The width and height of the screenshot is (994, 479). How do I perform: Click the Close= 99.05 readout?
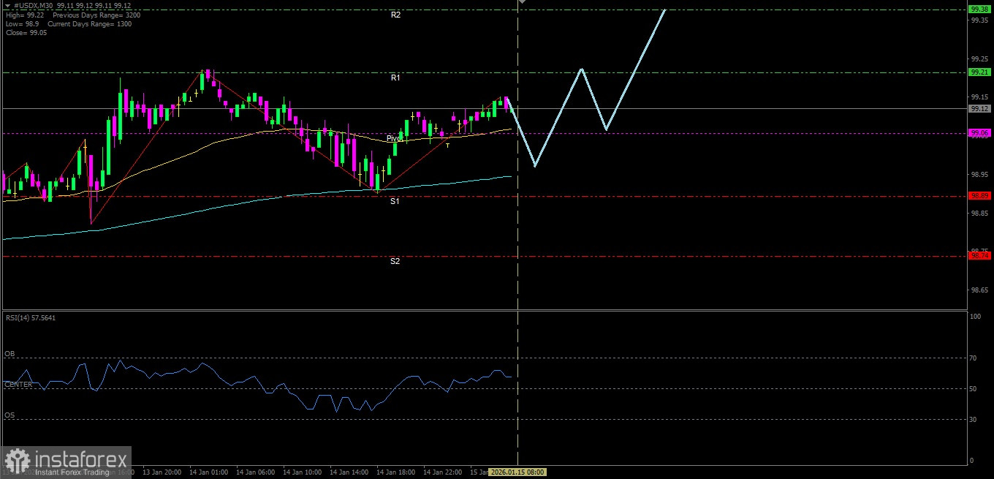point(26,33)
